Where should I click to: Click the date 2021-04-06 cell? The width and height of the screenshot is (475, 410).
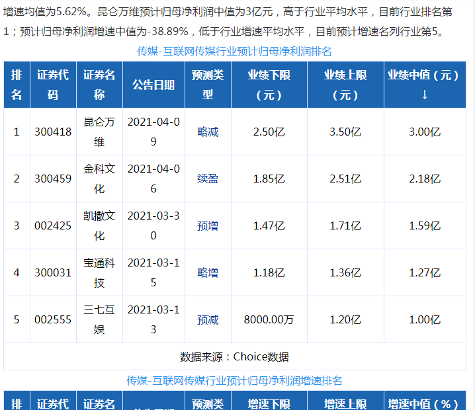click(153, 179)
